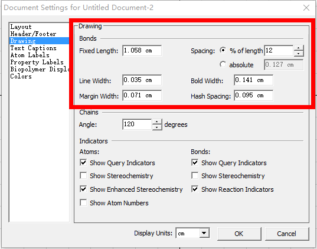Open the Display Units dropdown
This screenshot has width=317, height=249.
[192, 233]
